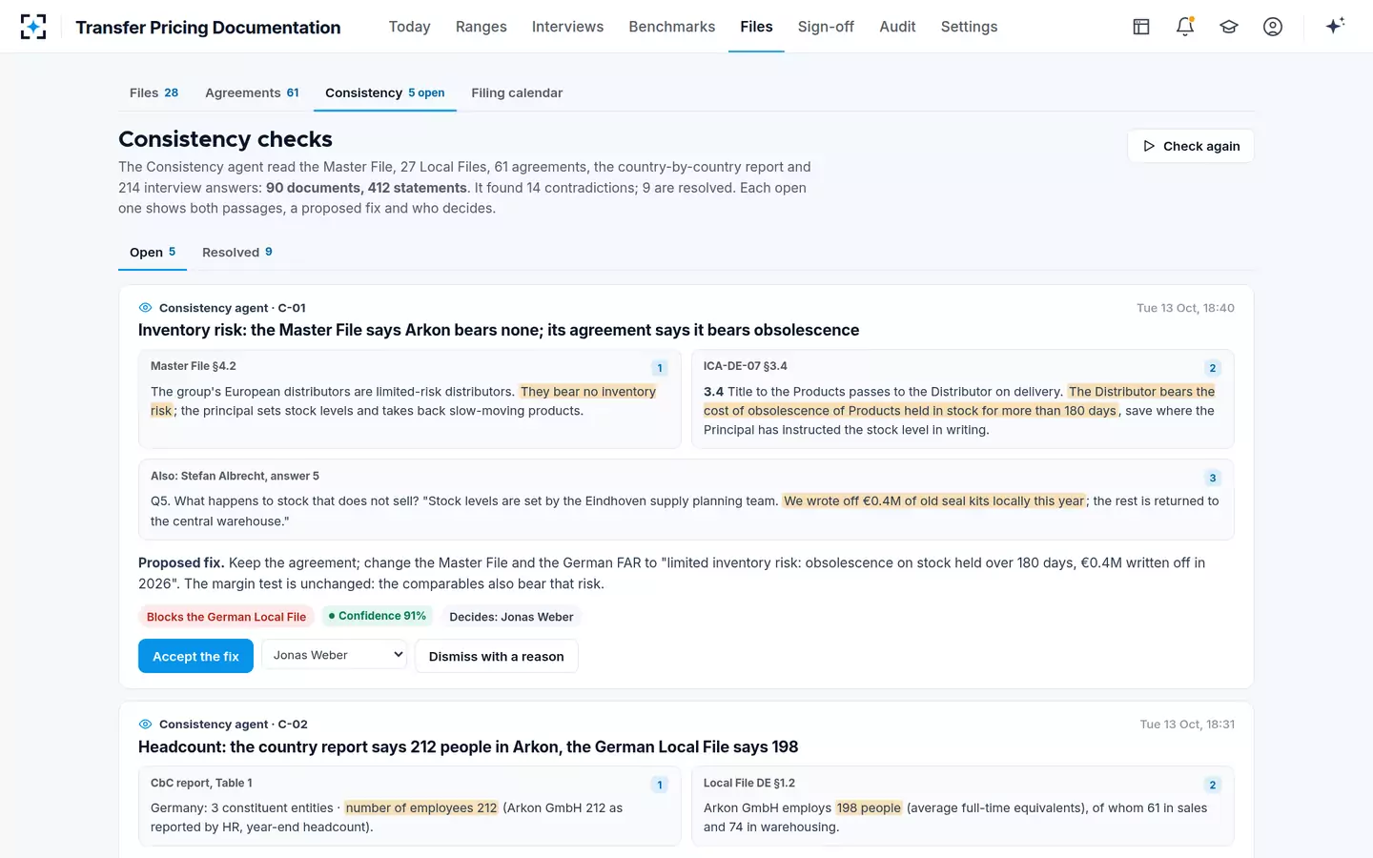Click the C-01 'Inventory risk' contradiction heading
The height and width of the screenshot is (858, 1373).
(499, 330)
